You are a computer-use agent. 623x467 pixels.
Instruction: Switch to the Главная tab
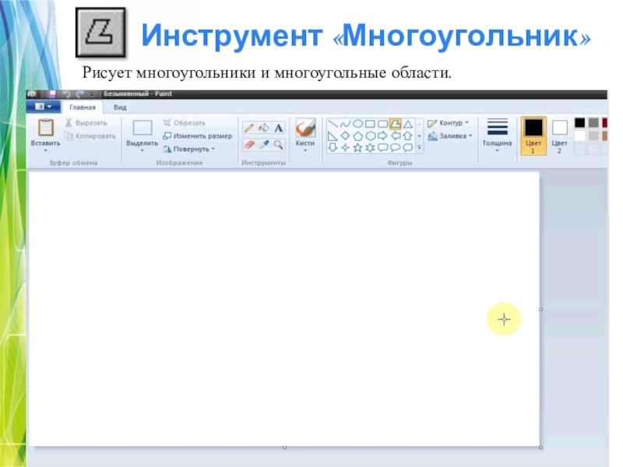(x=83, y=107)
